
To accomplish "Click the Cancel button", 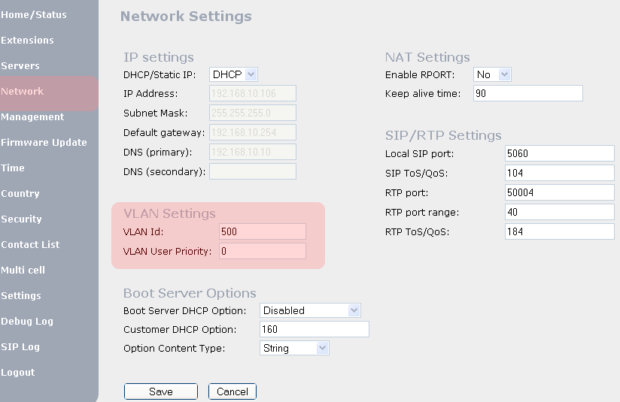I will (232, 391).
